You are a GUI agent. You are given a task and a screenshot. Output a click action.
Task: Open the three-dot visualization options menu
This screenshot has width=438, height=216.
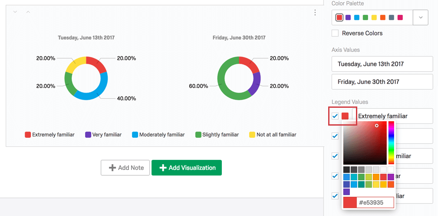coord(315,13)
